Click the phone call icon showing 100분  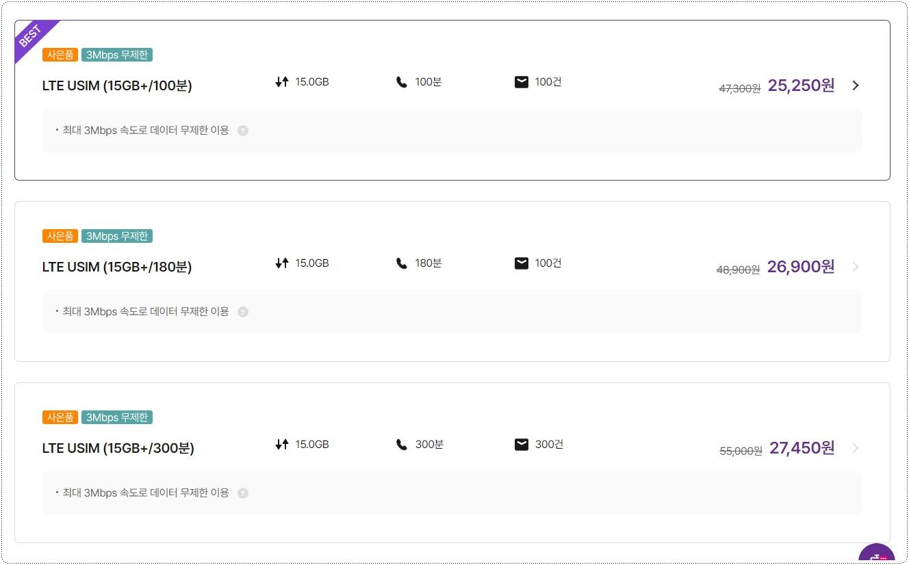coord(402,81)
